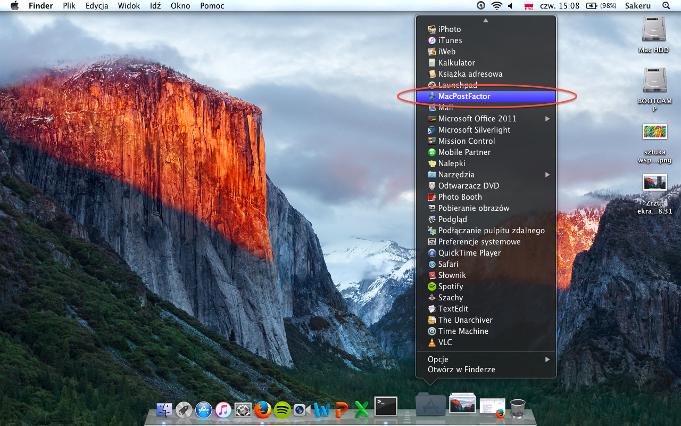Open iTunes from the Dock
The width and height of the screenshot is (681, 426).
[223, 409]
